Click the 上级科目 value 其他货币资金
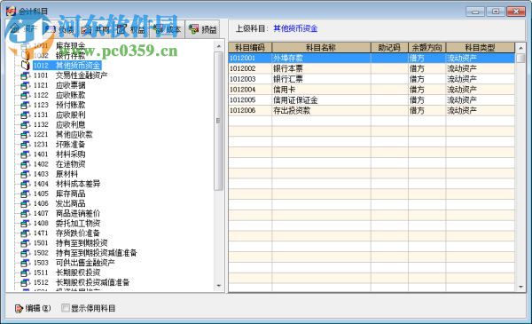The height and width of the screenshot is (324, 532). (295, 28)
